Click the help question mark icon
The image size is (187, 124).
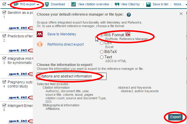coord(129,15)
